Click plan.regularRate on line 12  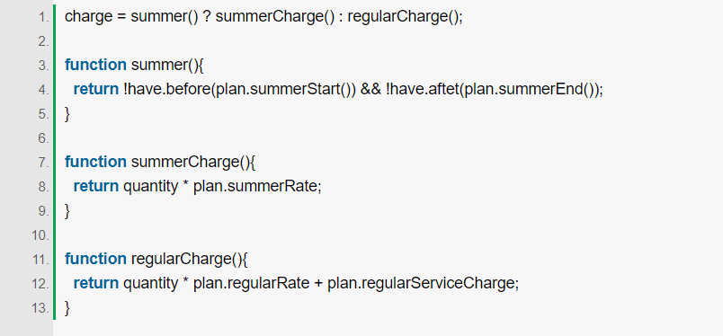click(251, 283)
